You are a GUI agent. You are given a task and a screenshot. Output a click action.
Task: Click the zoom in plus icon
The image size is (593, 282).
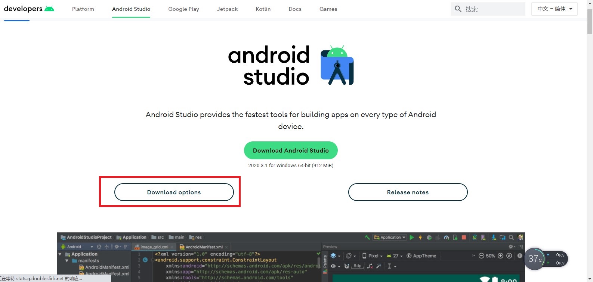point(500,256)
